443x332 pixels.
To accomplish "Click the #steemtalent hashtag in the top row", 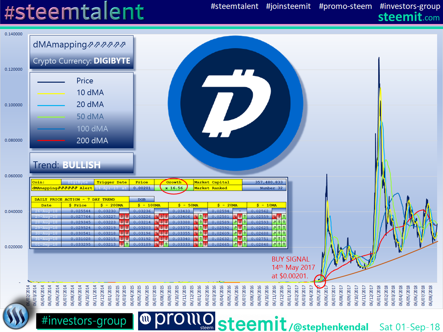I will click(x=235, y=6).
